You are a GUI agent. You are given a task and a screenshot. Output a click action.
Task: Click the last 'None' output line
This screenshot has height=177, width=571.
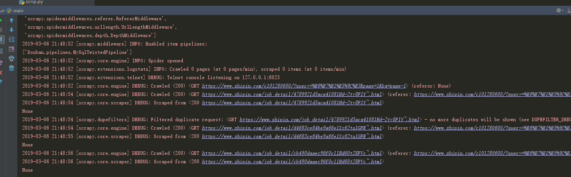point(28,170)
